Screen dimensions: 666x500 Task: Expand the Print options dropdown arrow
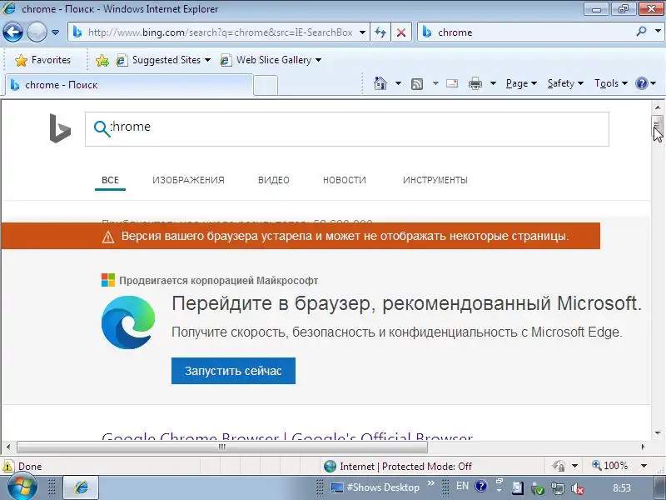coord(493,83)
